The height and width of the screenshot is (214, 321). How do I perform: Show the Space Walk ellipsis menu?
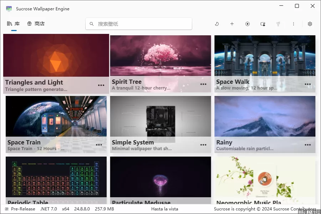[307, 85]
